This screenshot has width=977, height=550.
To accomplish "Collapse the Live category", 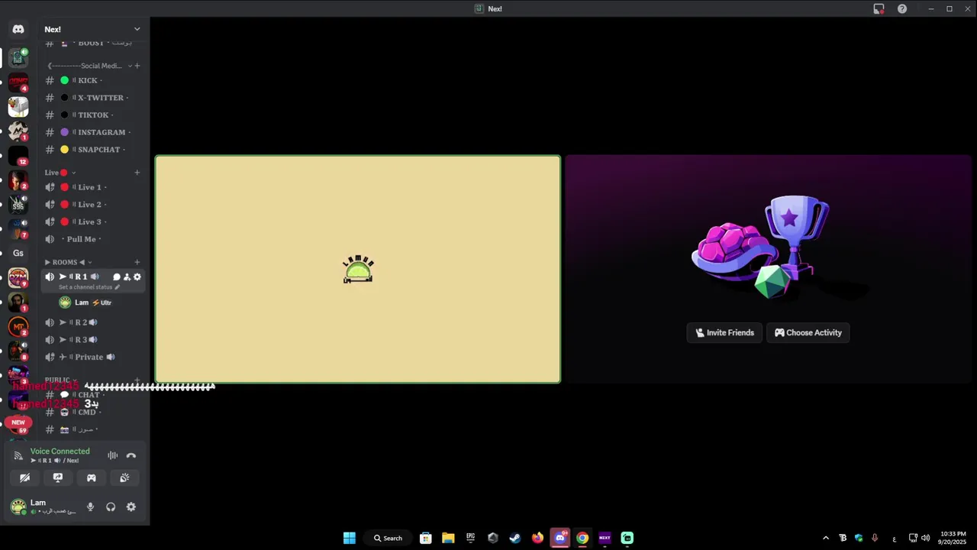I will click(x=59, y=173).
